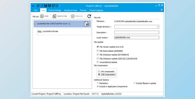This screenshot has width=195, height=99.
Task: Click the CAB file icon on UpdateBuilder.CAB row
Action: coord(86,24)
